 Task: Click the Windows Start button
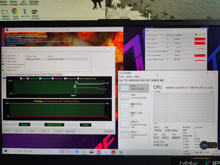tap(6, 151)
